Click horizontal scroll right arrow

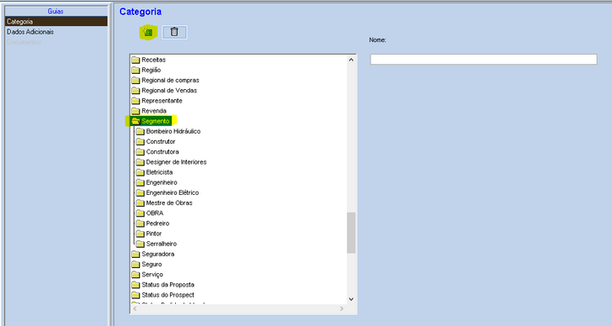click(342, 309)
